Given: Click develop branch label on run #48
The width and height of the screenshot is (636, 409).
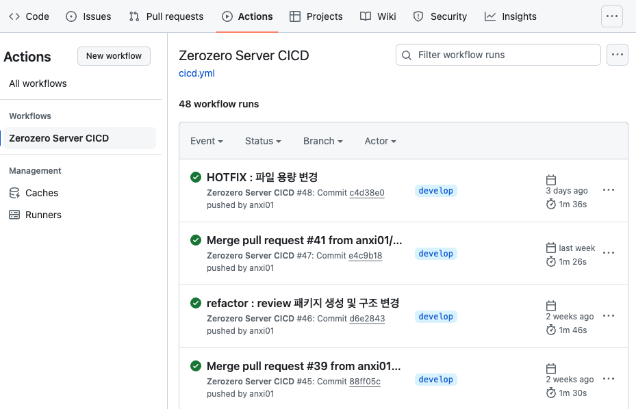Looking at the screenshot, I should [x=435, y=191].
